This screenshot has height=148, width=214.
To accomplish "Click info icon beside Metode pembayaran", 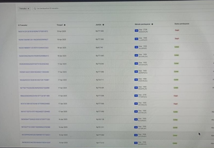I will (152, 24).
